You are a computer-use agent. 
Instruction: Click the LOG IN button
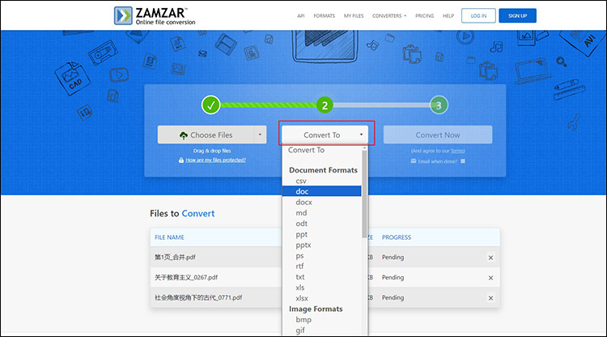(478, 16)
